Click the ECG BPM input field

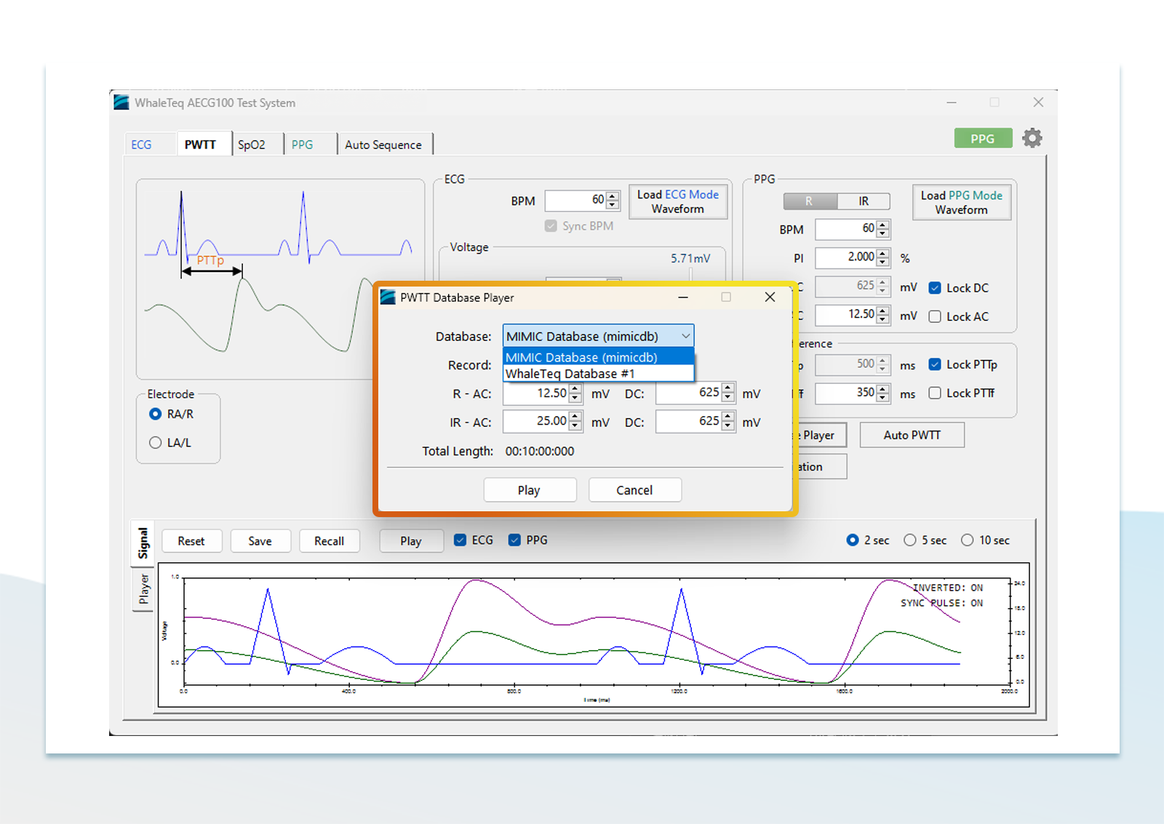pyautogui.click(x=575, y=200)
